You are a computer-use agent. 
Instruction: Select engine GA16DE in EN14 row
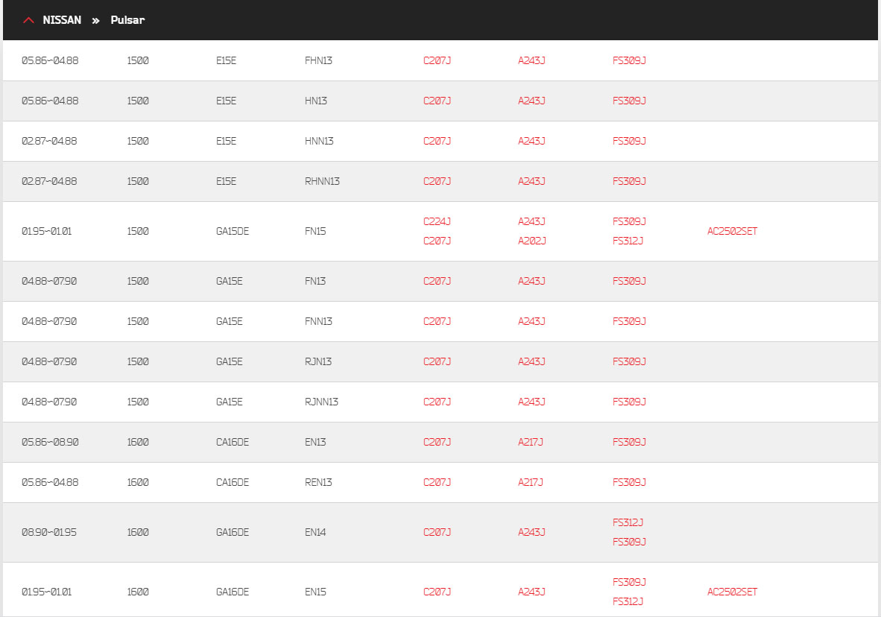point(233,532)
